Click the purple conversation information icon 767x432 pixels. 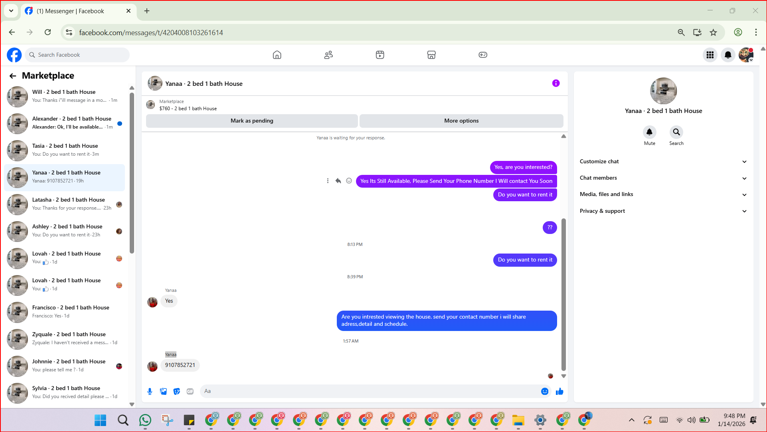point(555,83)
